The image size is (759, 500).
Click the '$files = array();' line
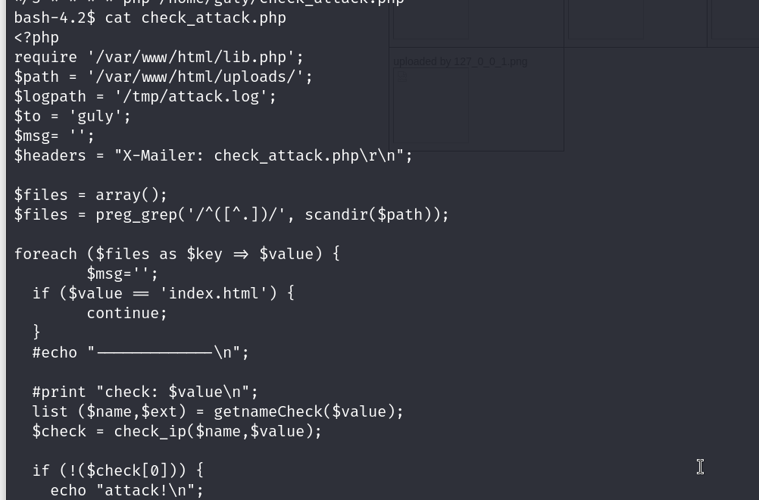coord(90,195)
